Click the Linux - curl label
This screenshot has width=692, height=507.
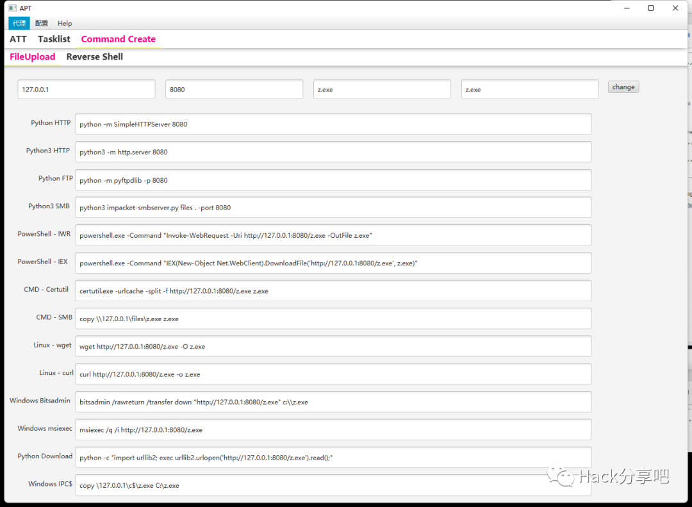pyautogui.click(x=56, y=373)
